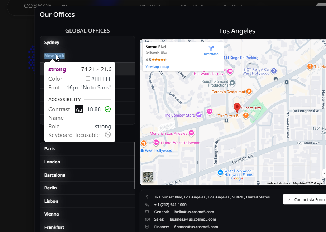Click the Directions link

click(211, 54)
